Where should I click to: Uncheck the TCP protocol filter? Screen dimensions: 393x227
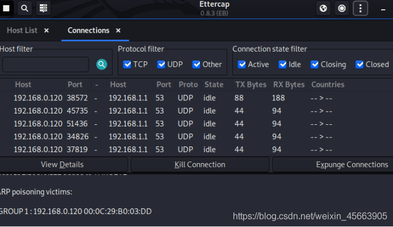(x=127, y=64)
